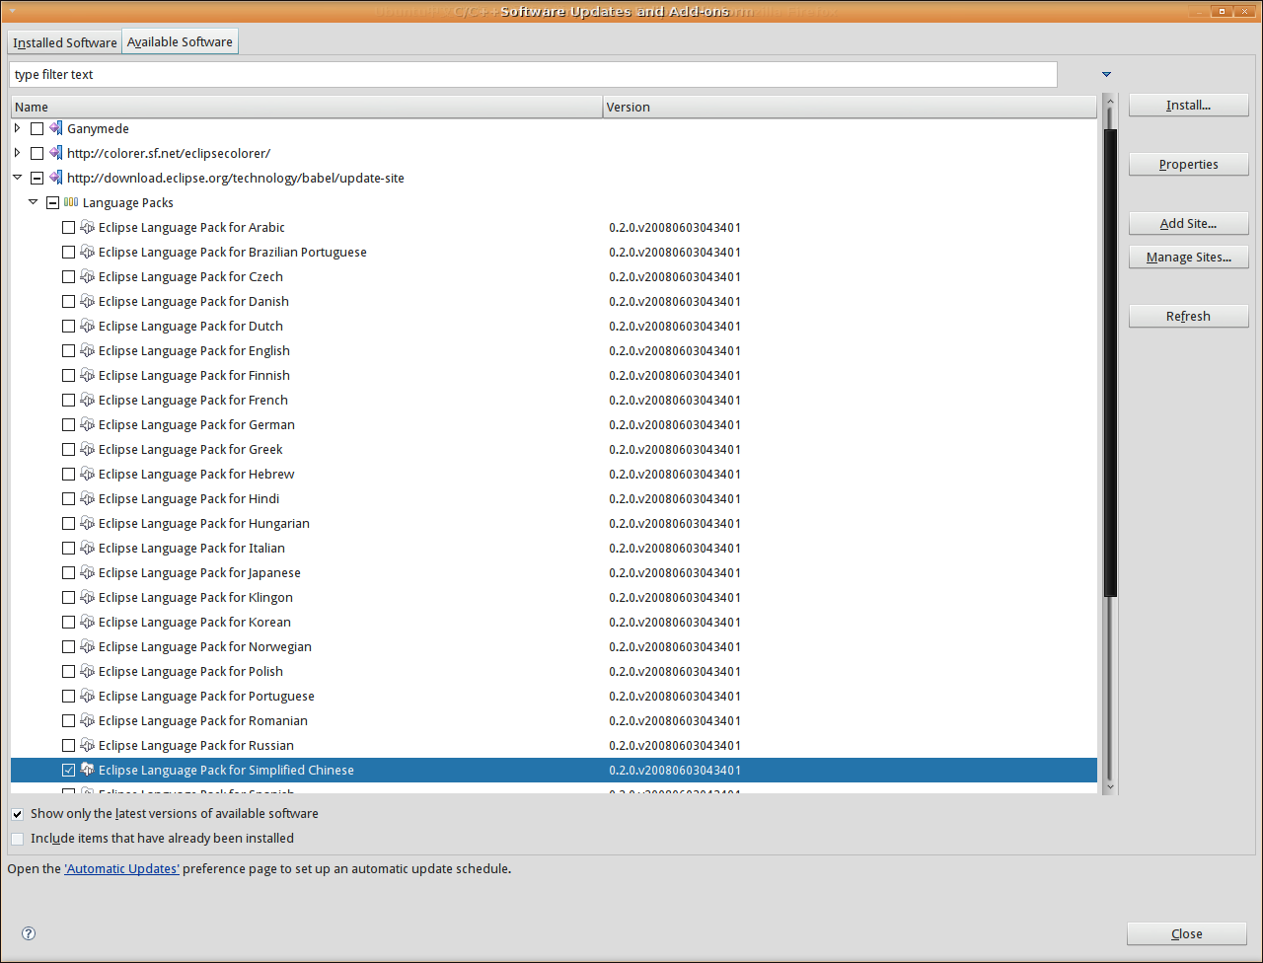Focus the type filter text field
The height and width of the screenshot is (963, 1263).
(533, 74)
